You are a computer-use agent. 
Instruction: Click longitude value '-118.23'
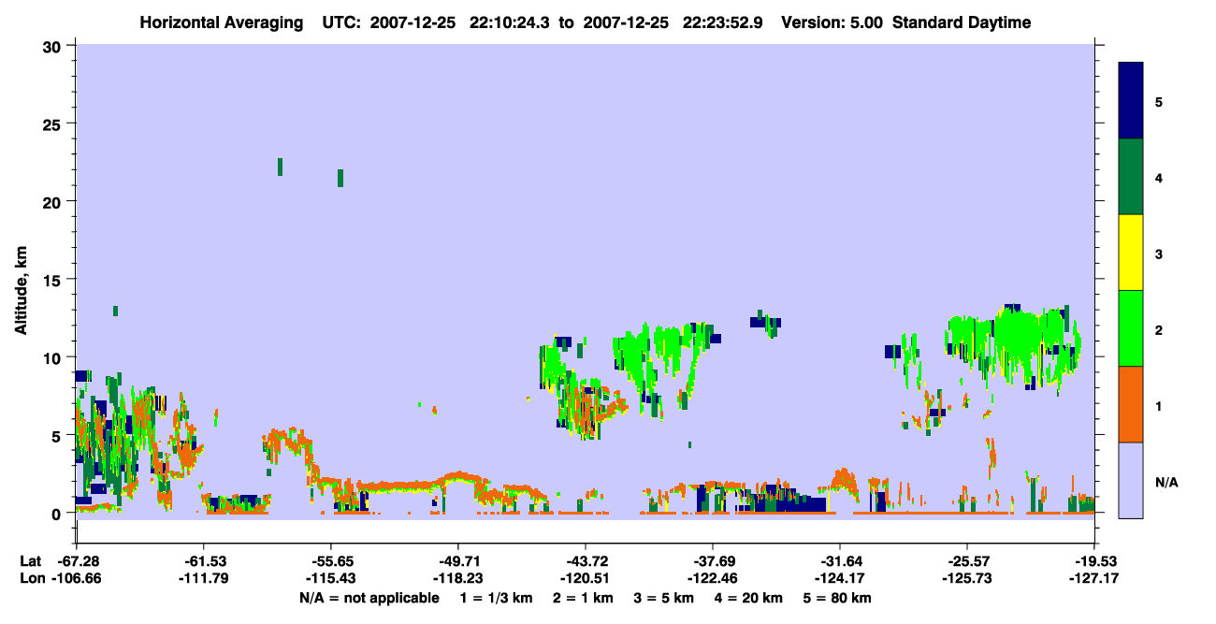[457, 578]
